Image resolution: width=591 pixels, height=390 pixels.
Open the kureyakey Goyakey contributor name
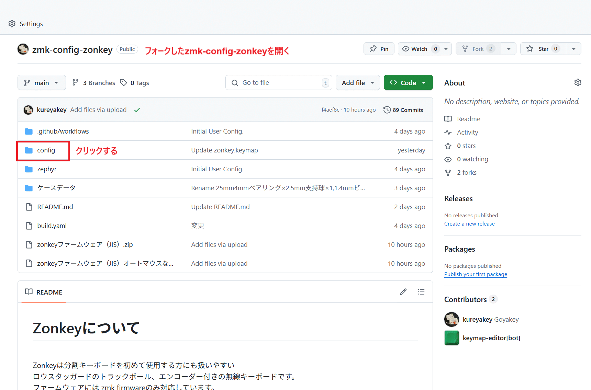(x=491, y=320)
